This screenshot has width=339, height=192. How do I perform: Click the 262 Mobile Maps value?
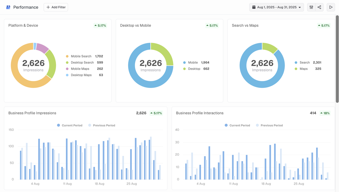tap(100, 69)
